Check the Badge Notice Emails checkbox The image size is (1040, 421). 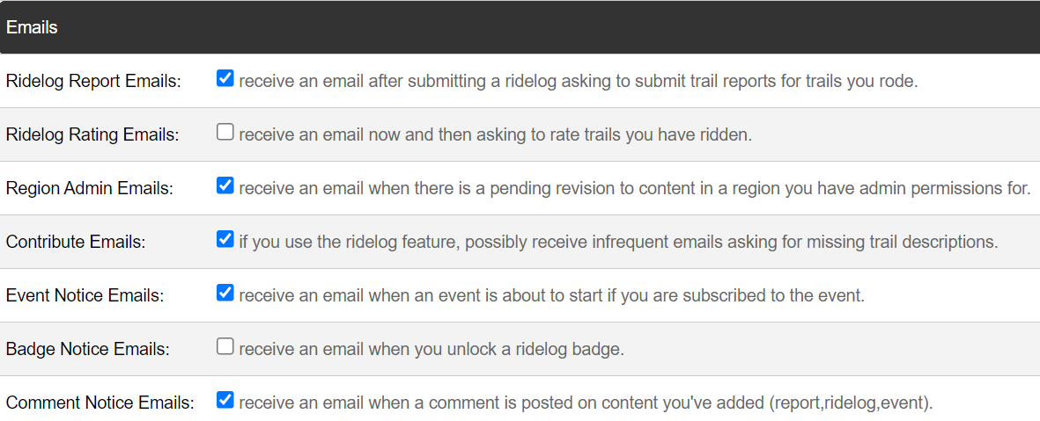pyautogui.click(x=225, y=346)
